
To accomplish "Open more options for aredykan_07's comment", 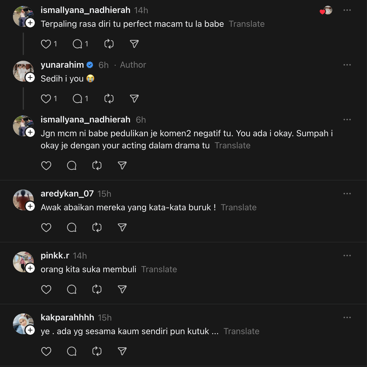I will (347, 194).
